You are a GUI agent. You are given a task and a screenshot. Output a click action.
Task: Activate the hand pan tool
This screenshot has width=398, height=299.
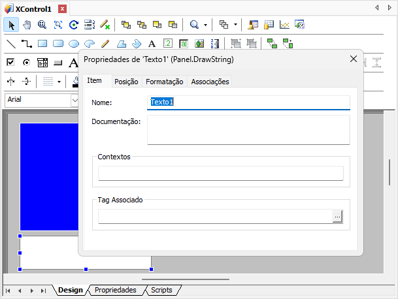(27, 25)
